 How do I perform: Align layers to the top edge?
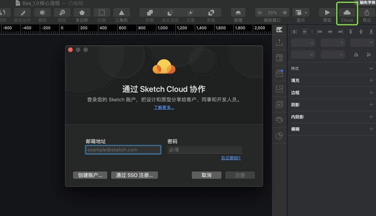351,32
